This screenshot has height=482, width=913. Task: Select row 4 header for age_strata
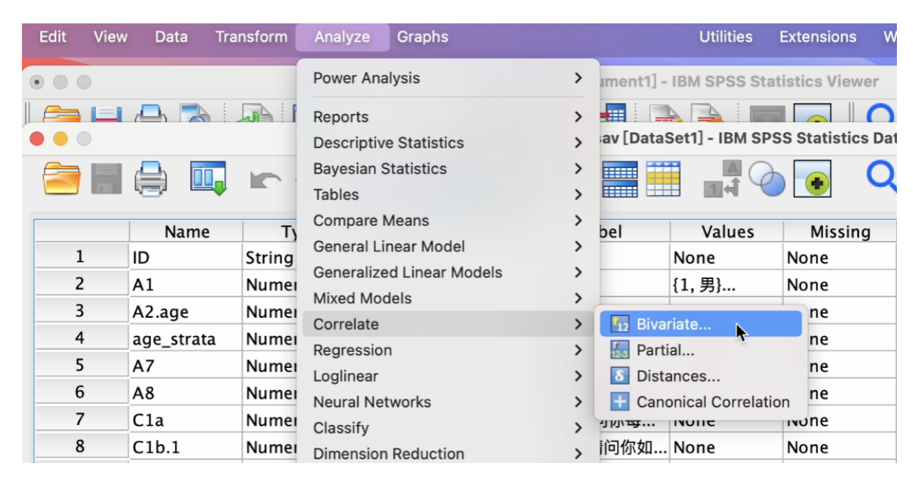click(81, 339)
